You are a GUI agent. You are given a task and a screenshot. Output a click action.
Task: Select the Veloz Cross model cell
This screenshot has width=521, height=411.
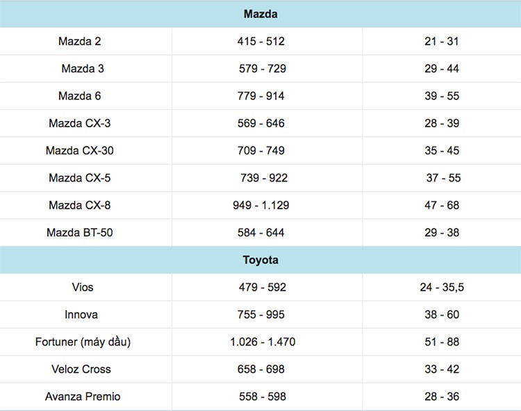click(81, 369)
